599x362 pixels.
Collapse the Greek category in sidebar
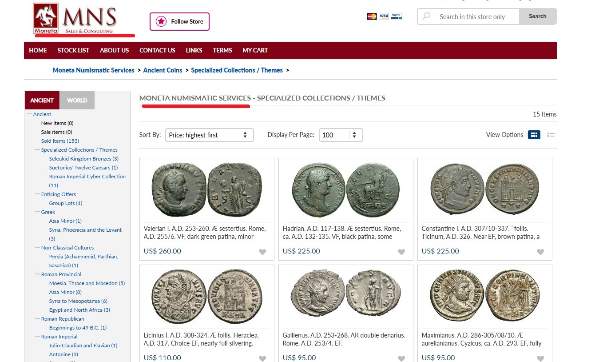(x=37, y=212)
